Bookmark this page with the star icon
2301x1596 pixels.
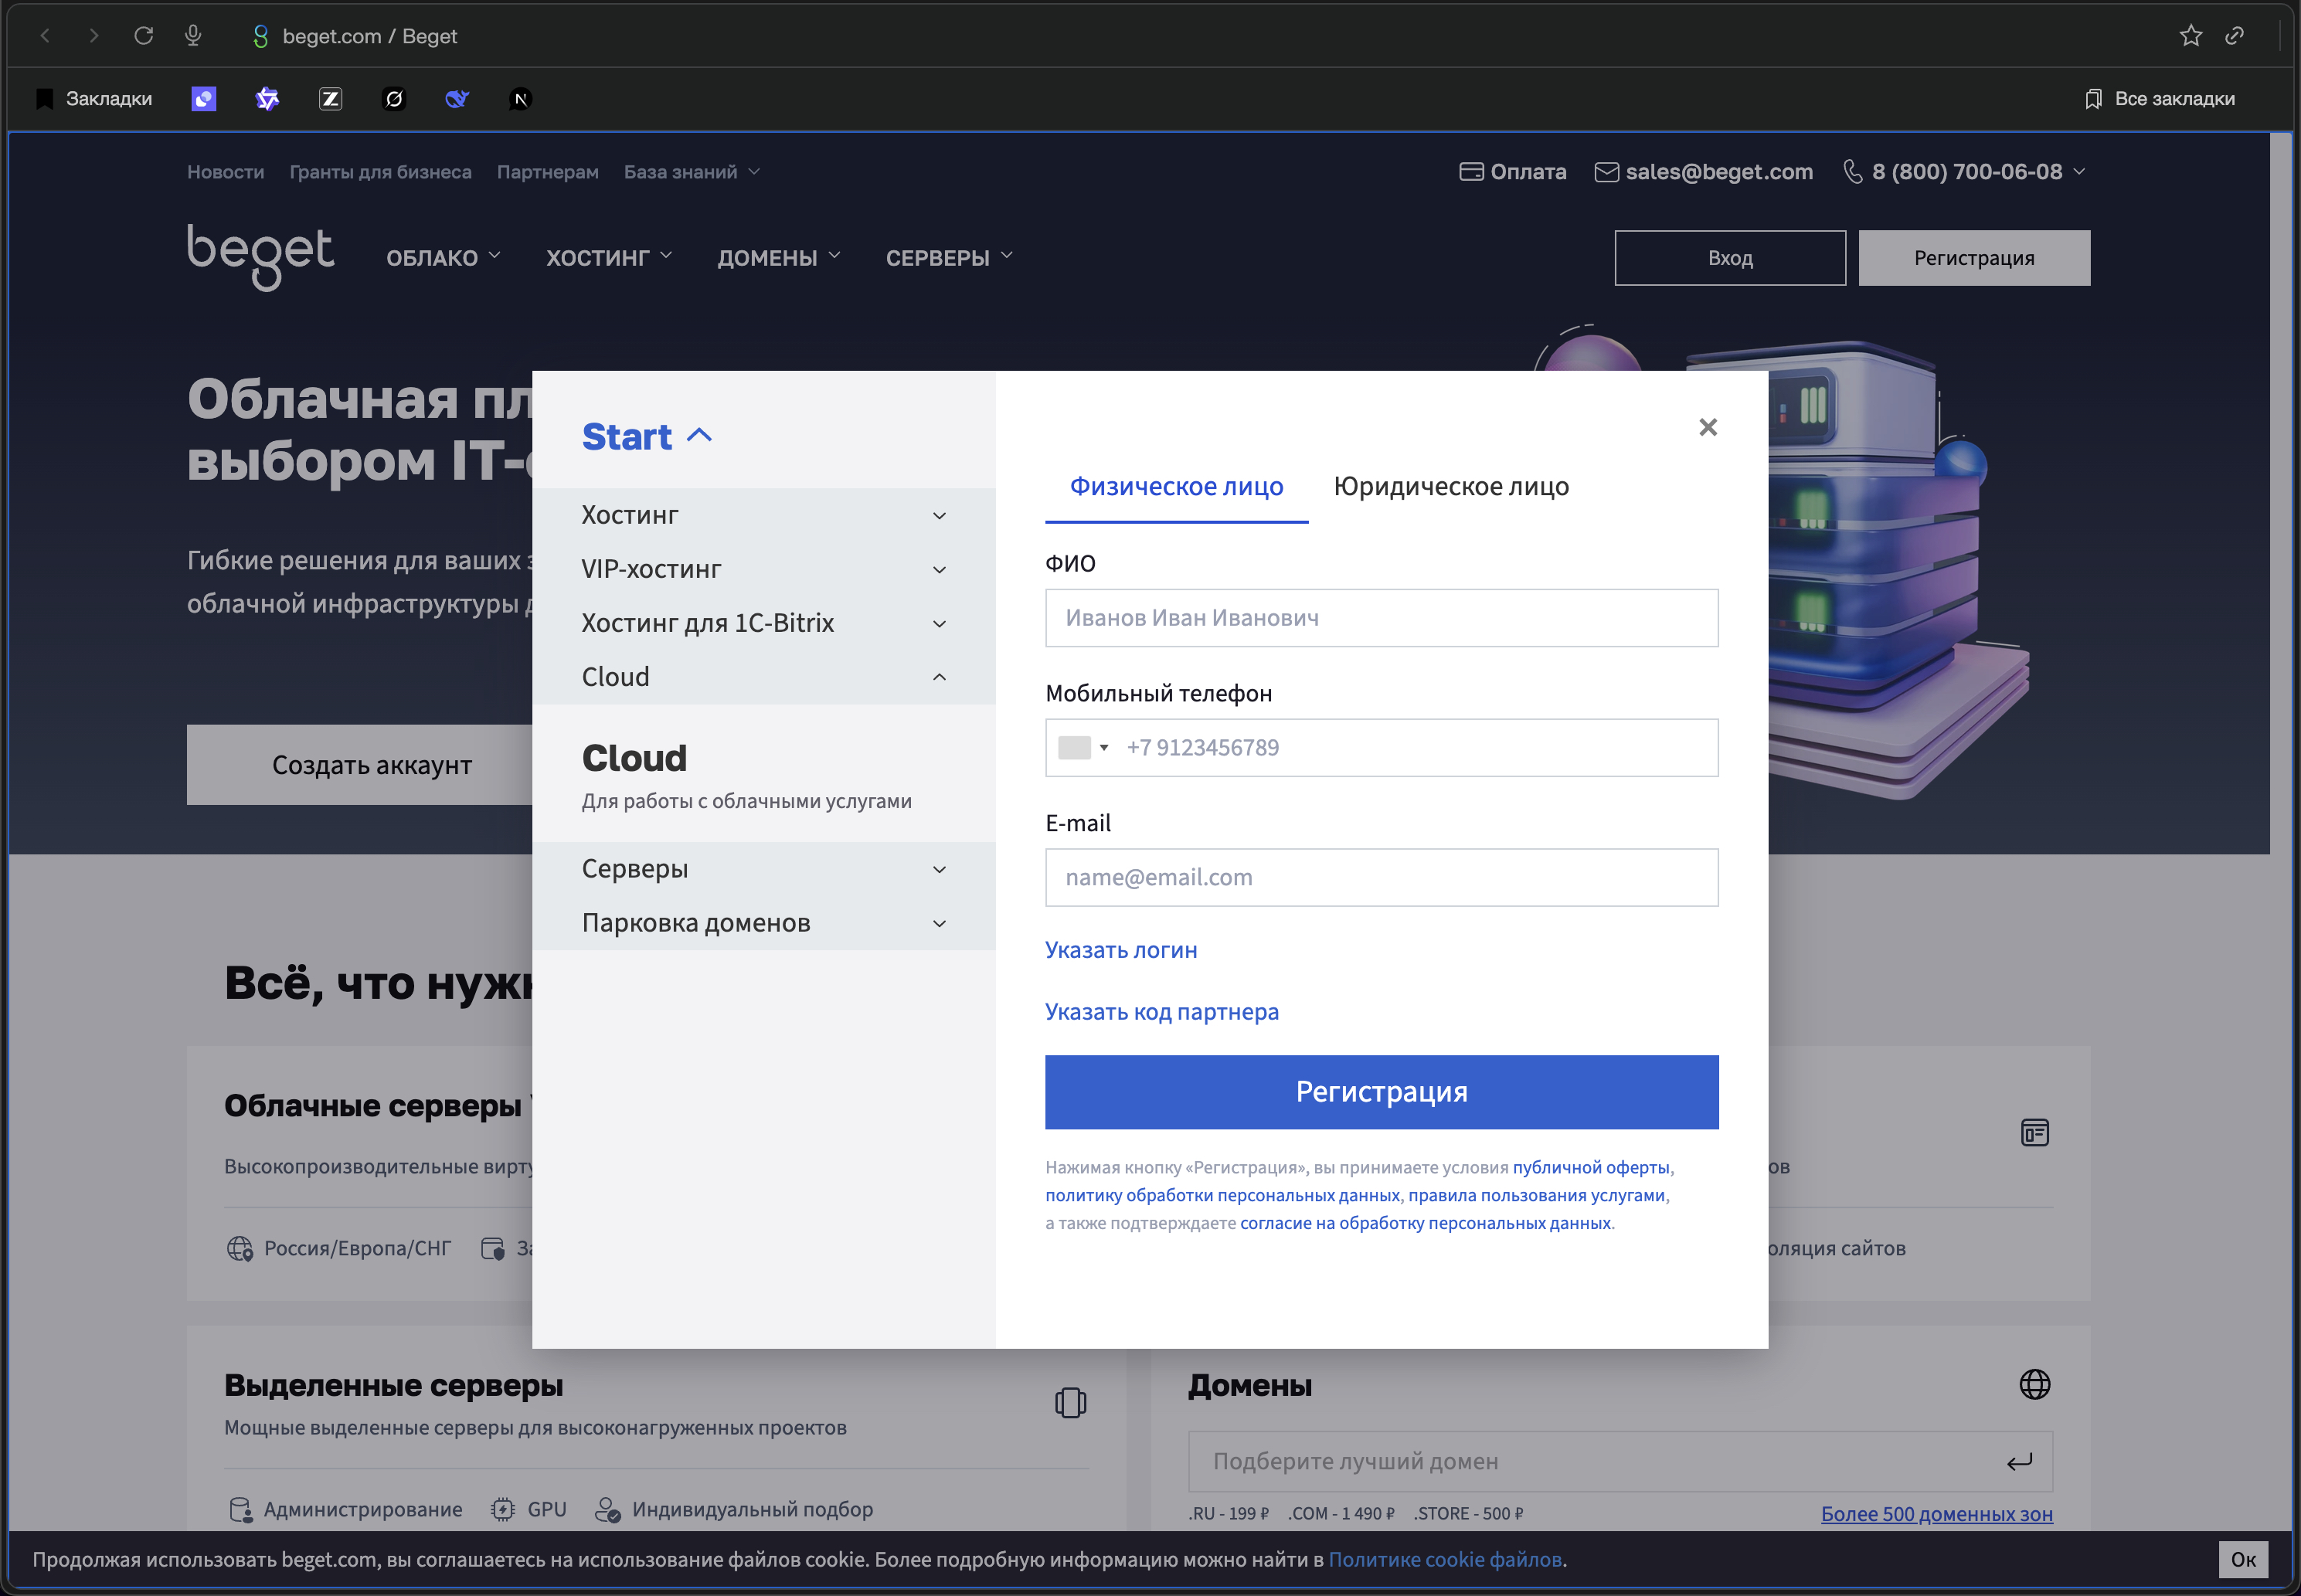pos(2190,36)
